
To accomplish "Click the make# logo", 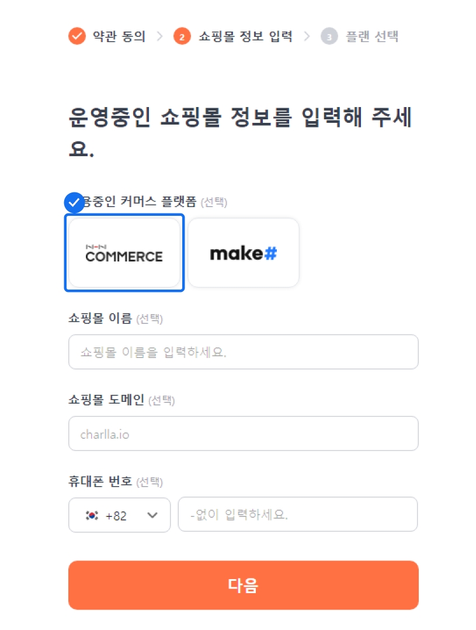I will pos(243,253).
